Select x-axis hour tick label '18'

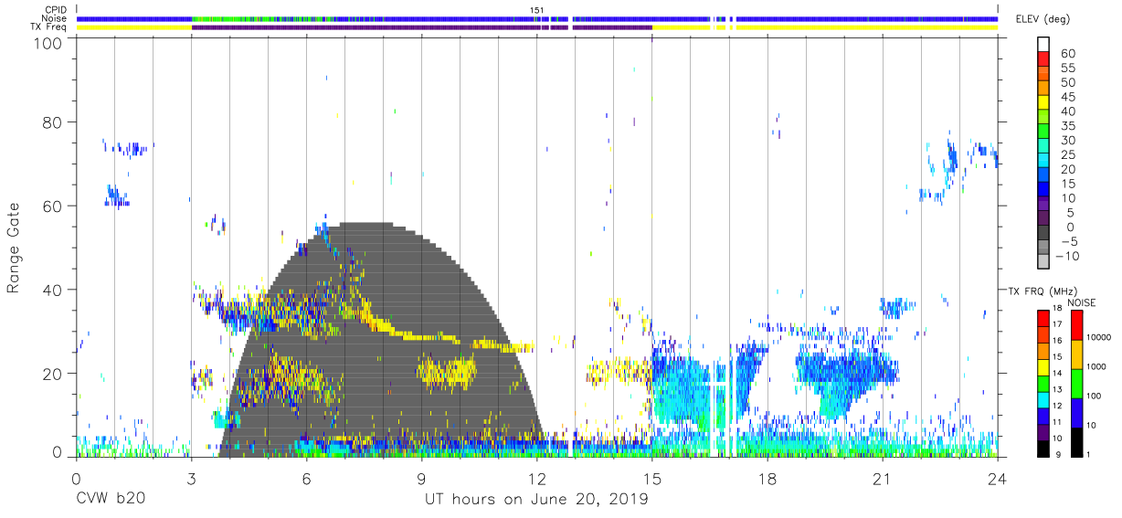point(767,480)
